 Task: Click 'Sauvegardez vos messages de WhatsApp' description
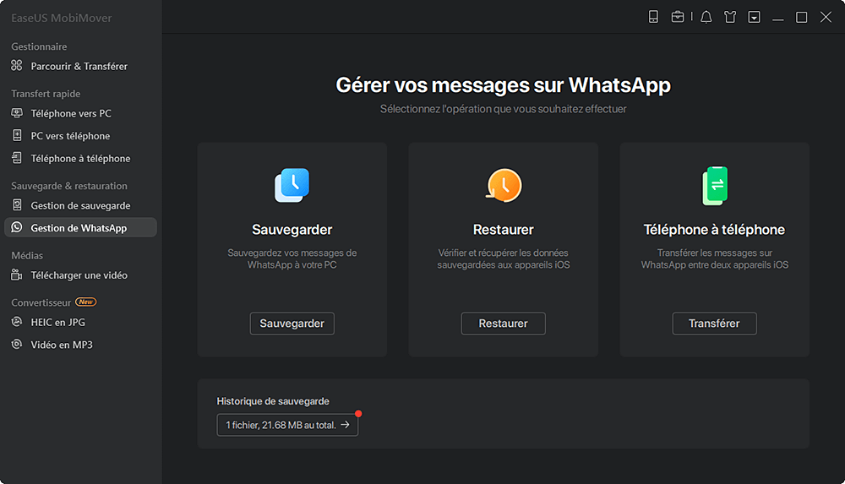click(292, 258)
